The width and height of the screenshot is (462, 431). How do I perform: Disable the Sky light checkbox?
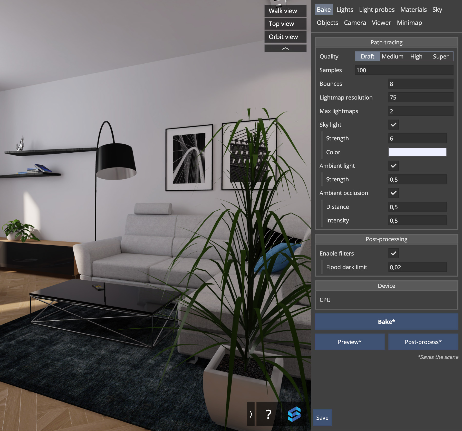(393, 125)
